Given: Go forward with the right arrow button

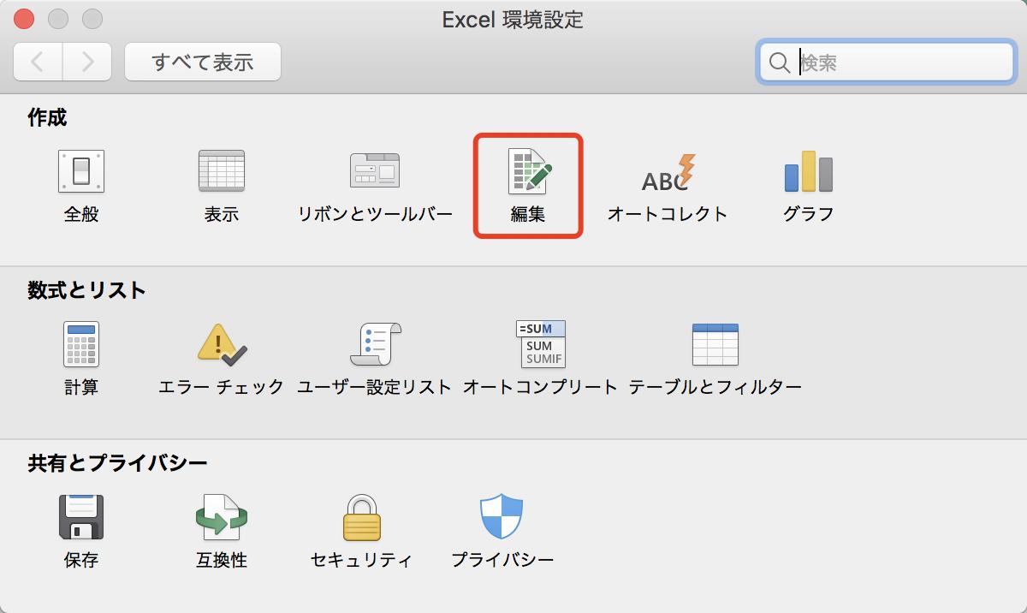Looking at the screenshot, I should coord(86,62).
